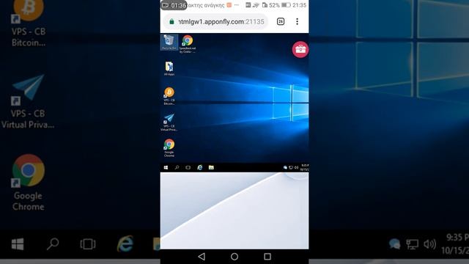469x264 pixels.
Task: Click the volume speaker in the phone's remote tray
Action: click(296, 168)
